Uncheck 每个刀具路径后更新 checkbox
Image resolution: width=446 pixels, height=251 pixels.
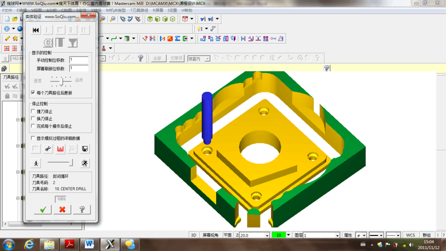tap(33, 93)
